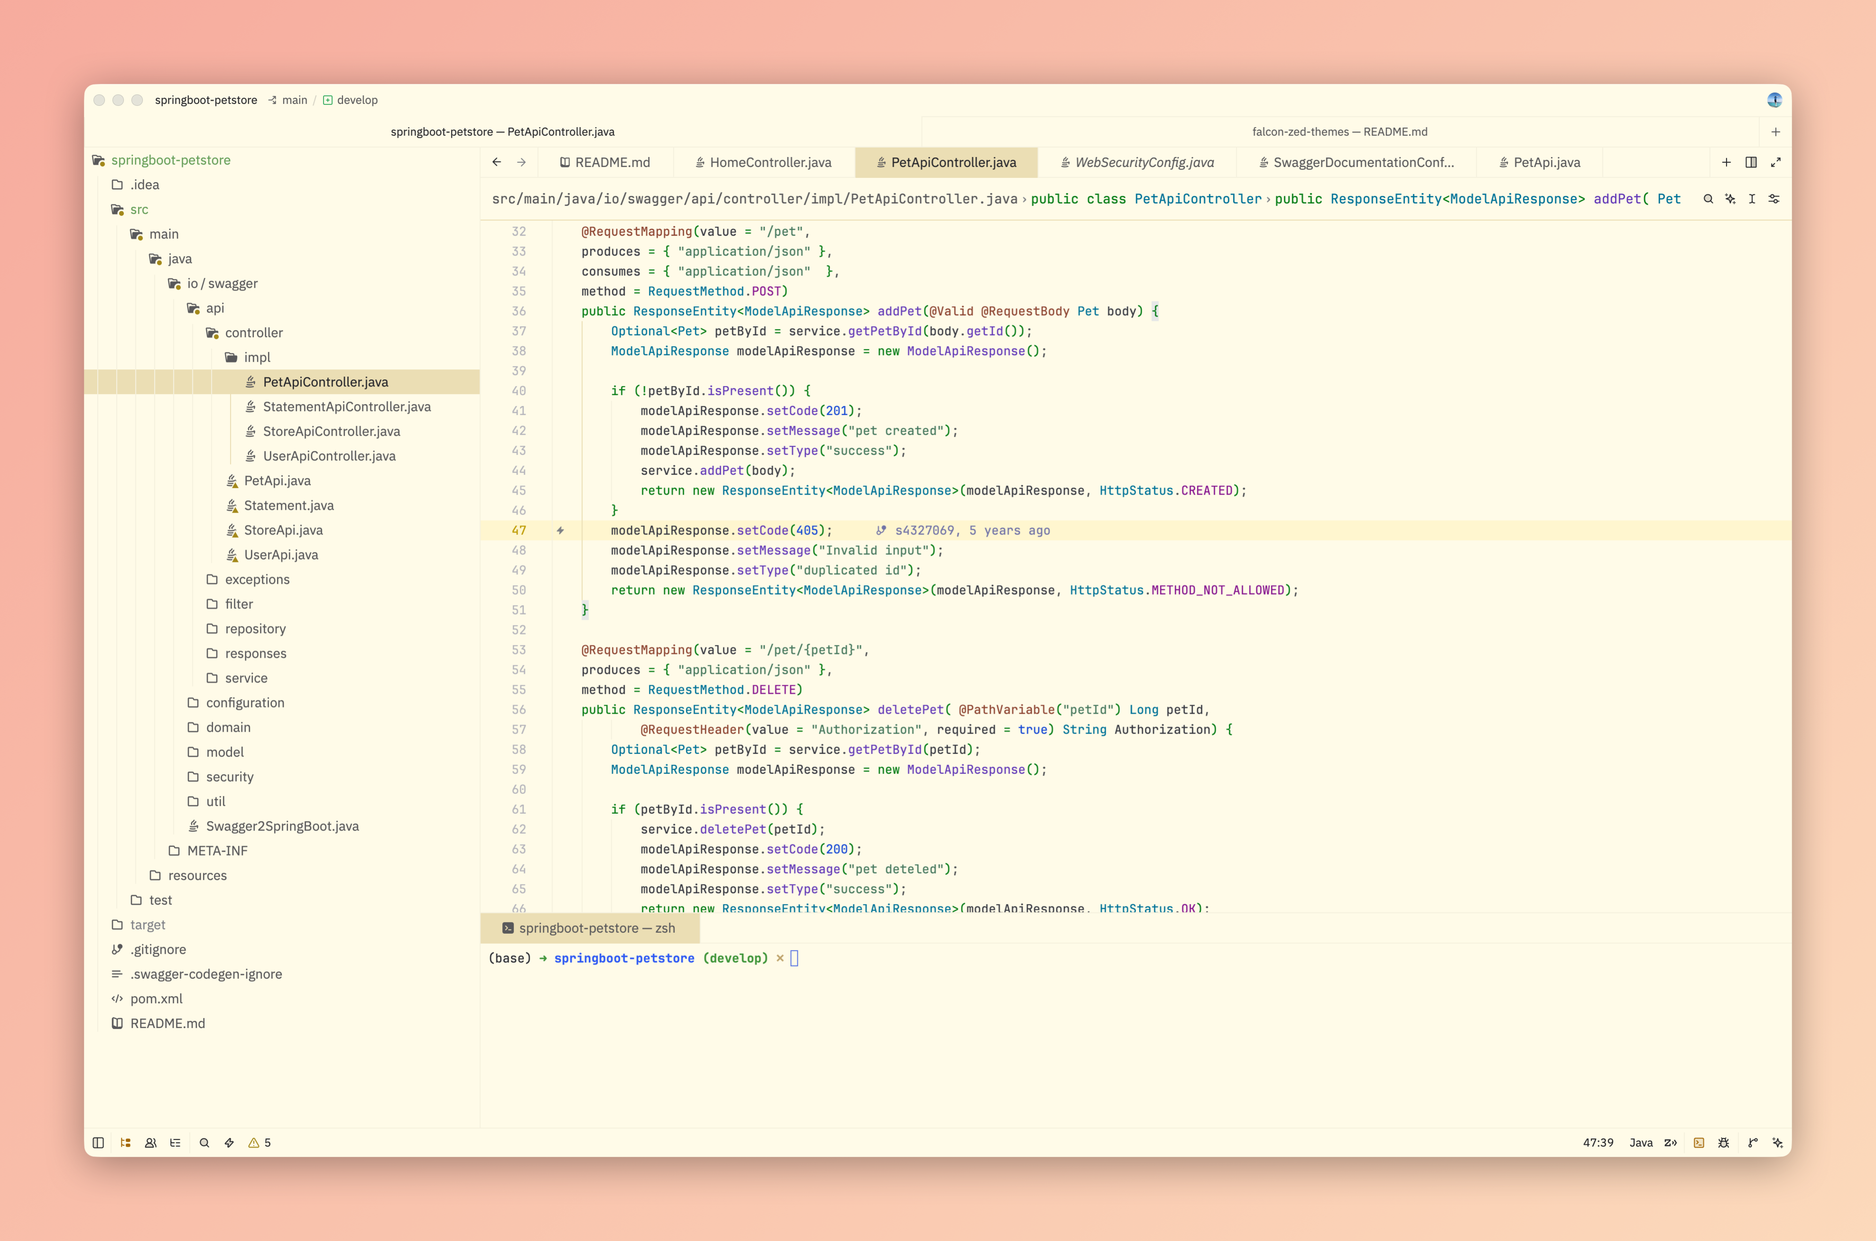
Task: Click the cursor position 47:39
Action: pyautogui.click(x=1598, y=1142)
